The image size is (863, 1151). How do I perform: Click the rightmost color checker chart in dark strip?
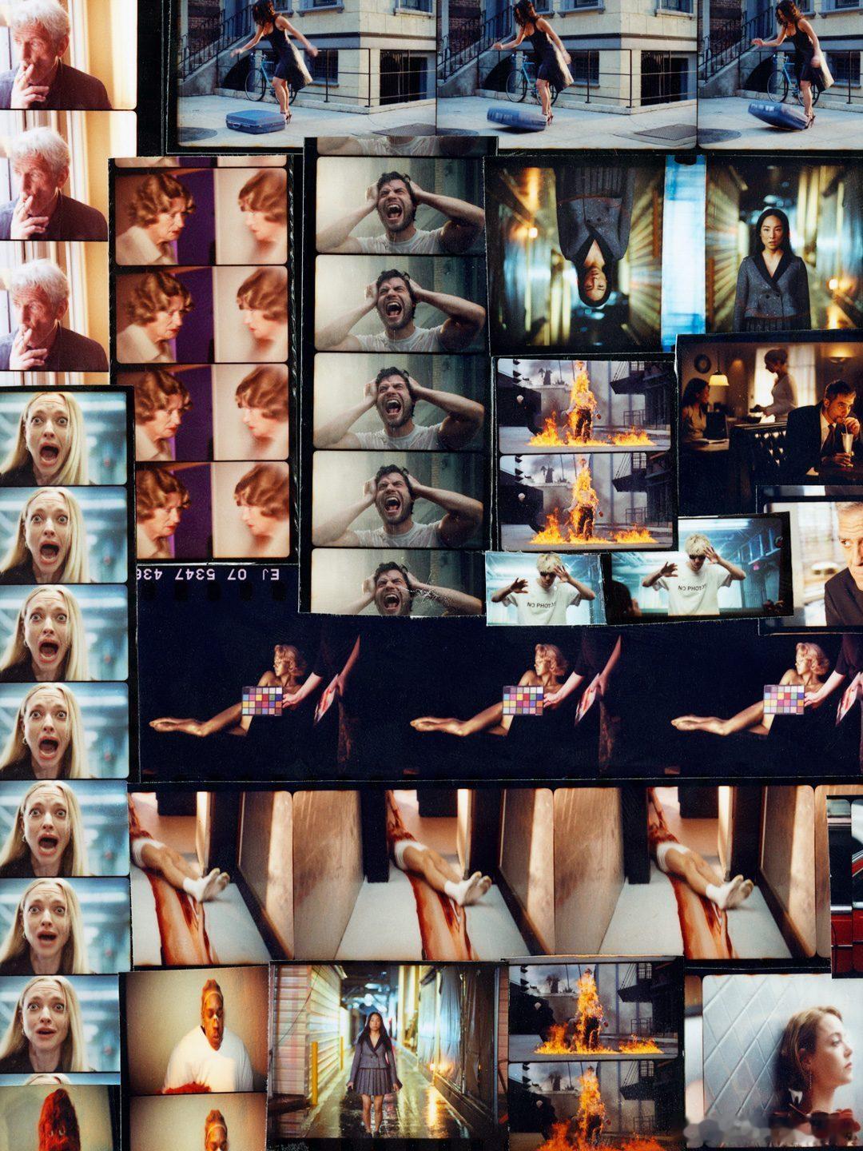(783, 700)
